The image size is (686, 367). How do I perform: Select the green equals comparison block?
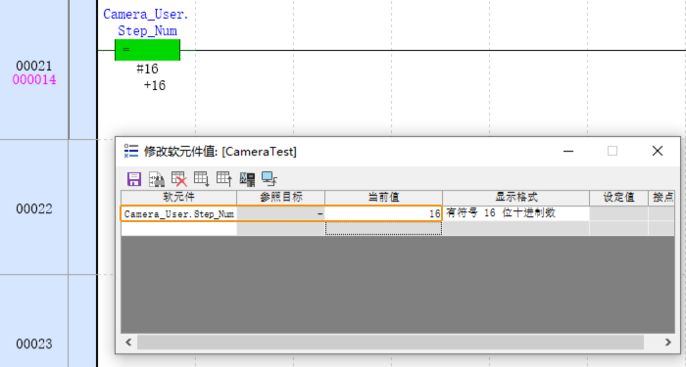tap(147, 50)
